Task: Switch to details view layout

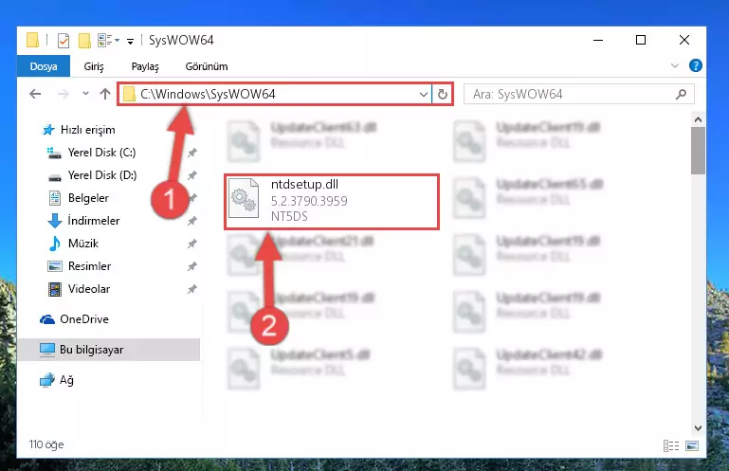Action: tap(671, 446)
